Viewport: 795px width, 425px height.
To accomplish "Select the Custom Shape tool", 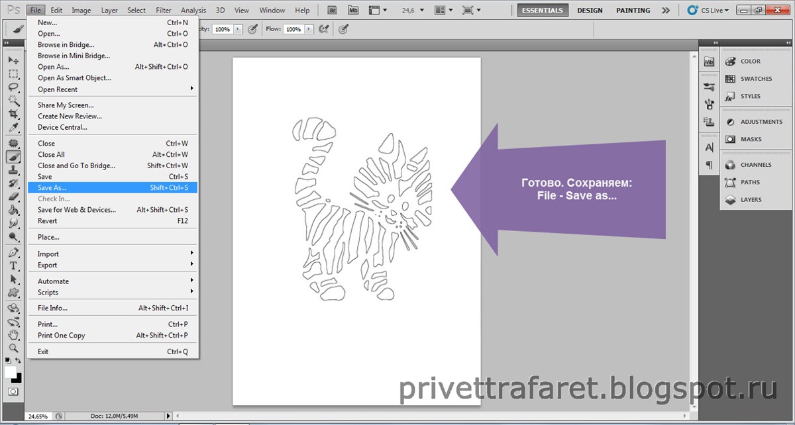I will [13, 292].
